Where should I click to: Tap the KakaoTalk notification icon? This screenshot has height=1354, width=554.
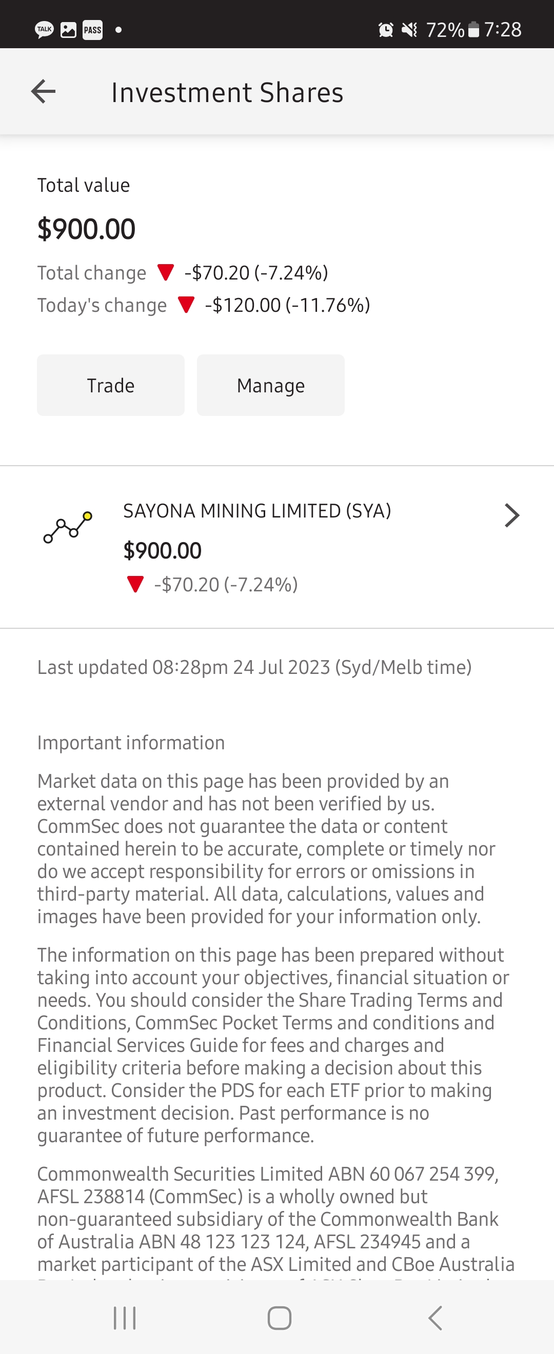click(x=44, y=29)
